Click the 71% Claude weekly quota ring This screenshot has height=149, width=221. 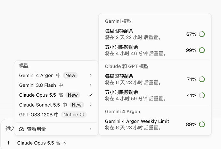202,79
